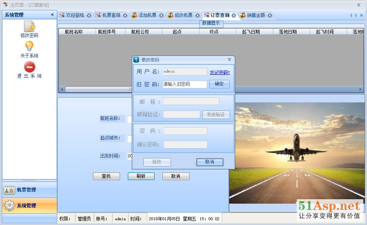Click the 起飞时间 column header
The width and height of the screenshot is (367, 225).
click(328, 32)
